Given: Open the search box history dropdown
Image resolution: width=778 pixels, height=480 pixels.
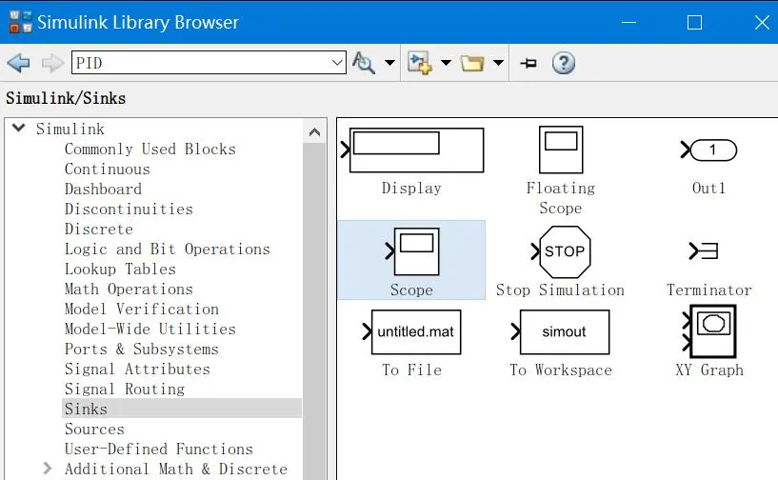Looking at the screenshot, I should pos(337,63).
